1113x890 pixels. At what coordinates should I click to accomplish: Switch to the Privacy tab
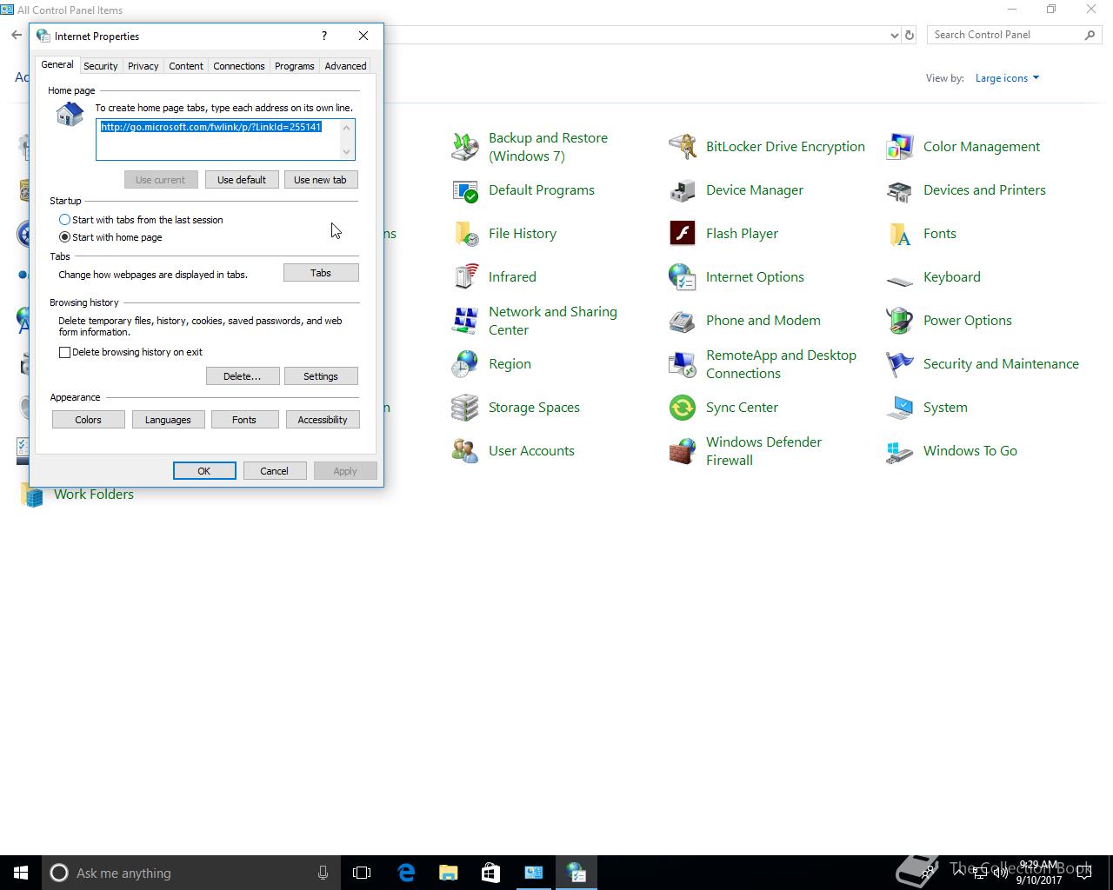coord(143,66)
